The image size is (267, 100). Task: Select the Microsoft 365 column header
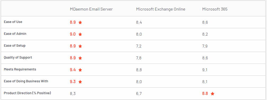click(x=215, y=9)
